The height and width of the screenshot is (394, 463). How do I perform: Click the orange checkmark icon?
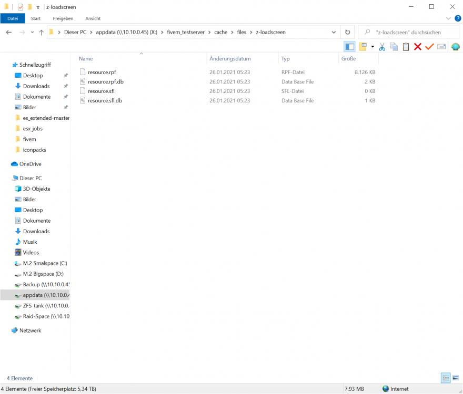coord(429,47)
